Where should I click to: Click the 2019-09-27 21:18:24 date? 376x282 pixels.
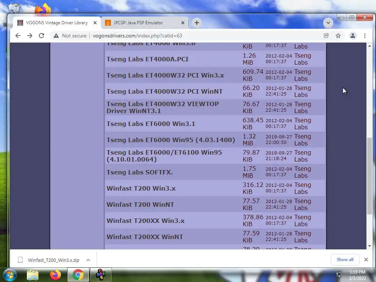point(279,156)
